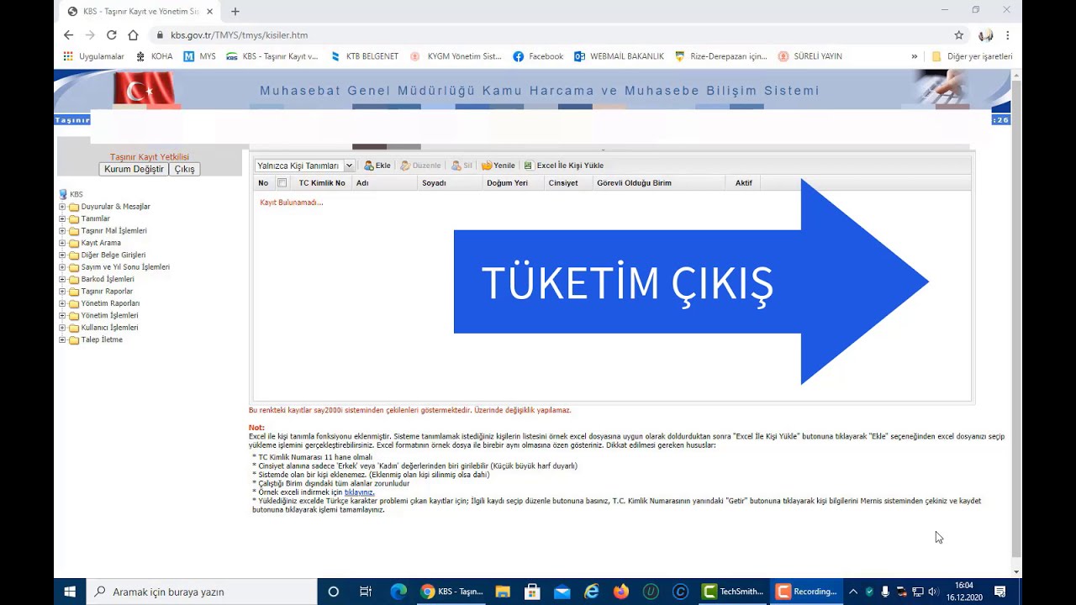Viewport: 1076px width, 605px height.
Task: Open Task View from the taskbar
Action: [x=365, y=592]
